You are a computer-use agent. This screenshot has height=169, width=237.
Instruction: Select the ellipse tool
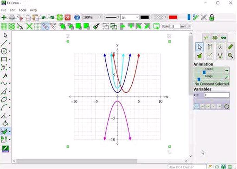tap(4, 99)
